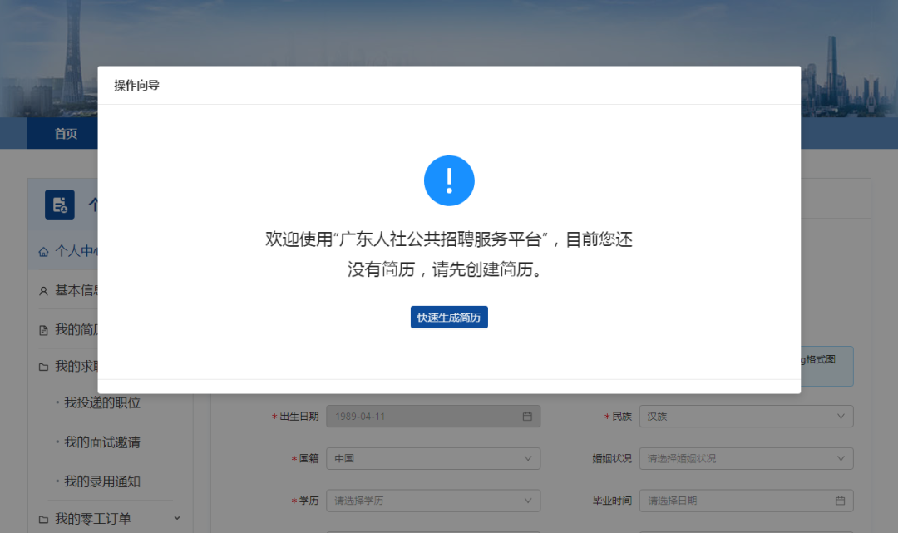Click the 快速生成简历 button
898x533 pixels.
(449, 317)
